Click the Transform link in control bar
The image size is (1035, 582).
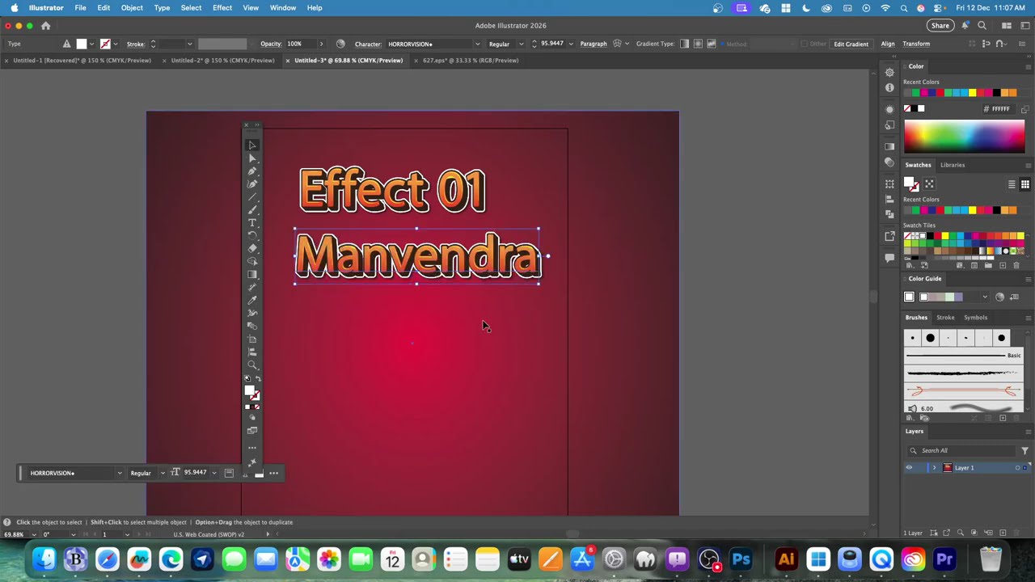916,44
